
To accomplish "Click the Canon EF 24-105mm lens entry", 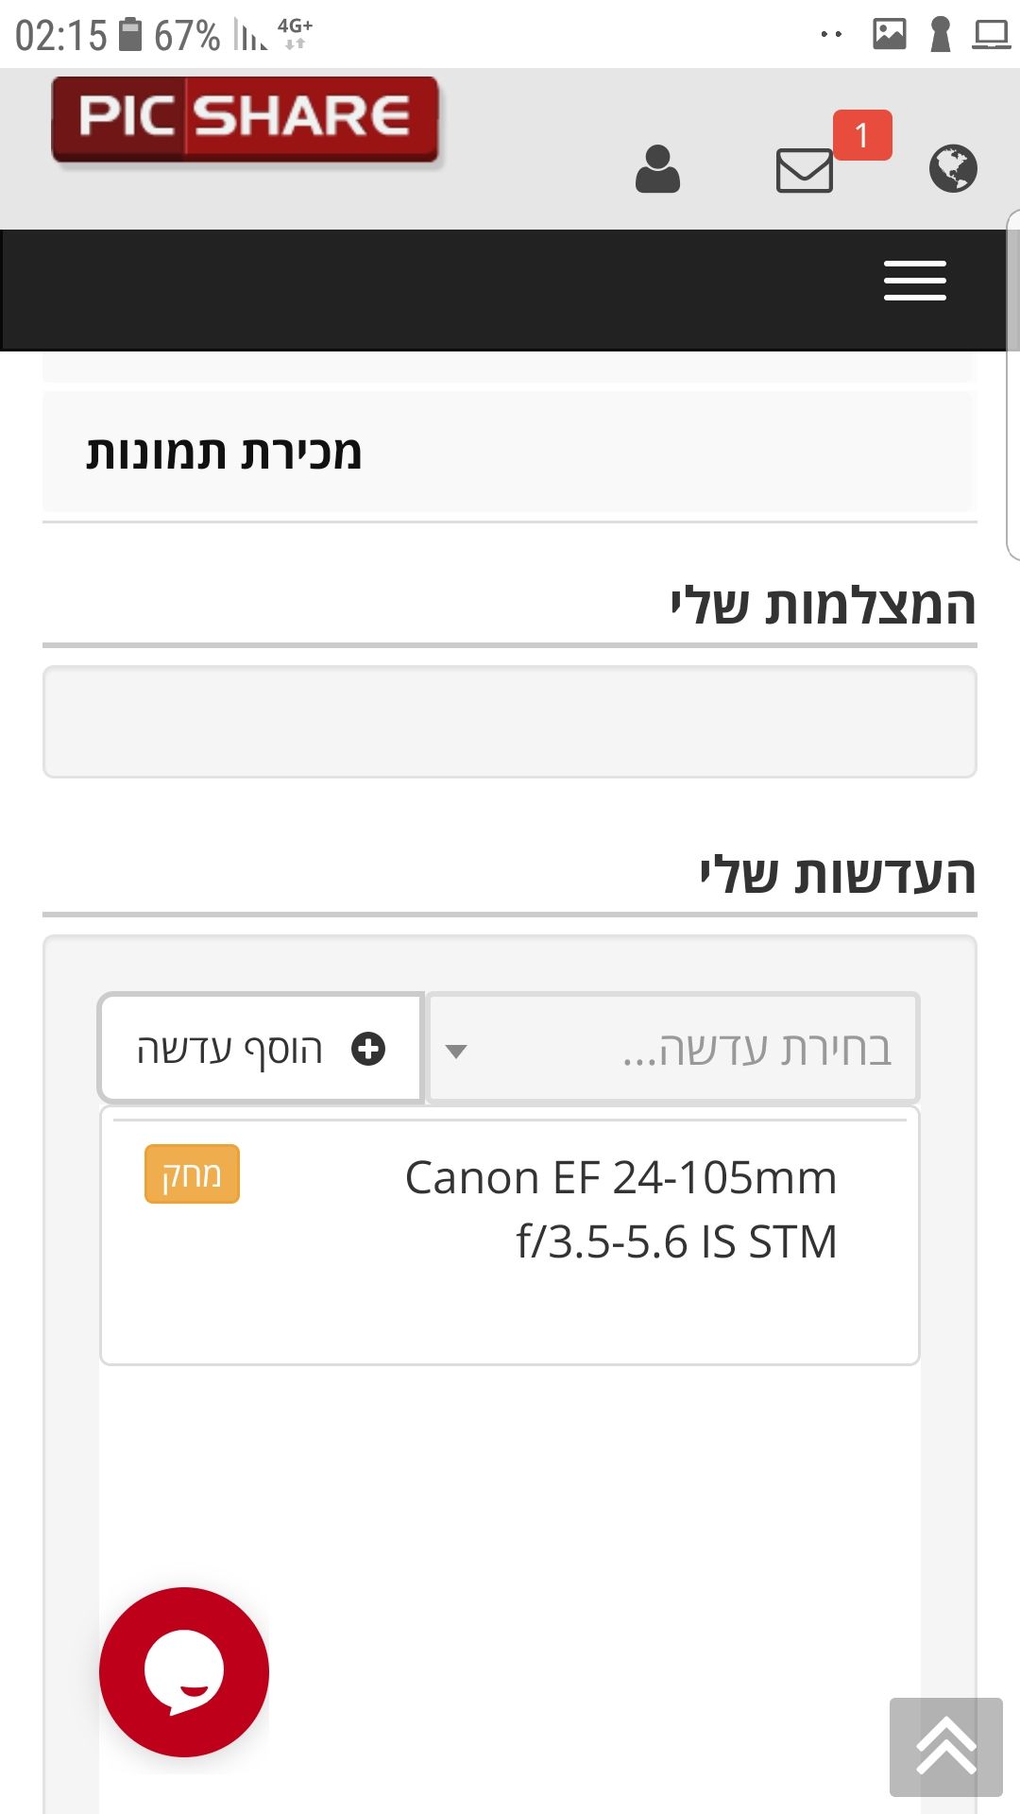I will tap(620, 1209).
